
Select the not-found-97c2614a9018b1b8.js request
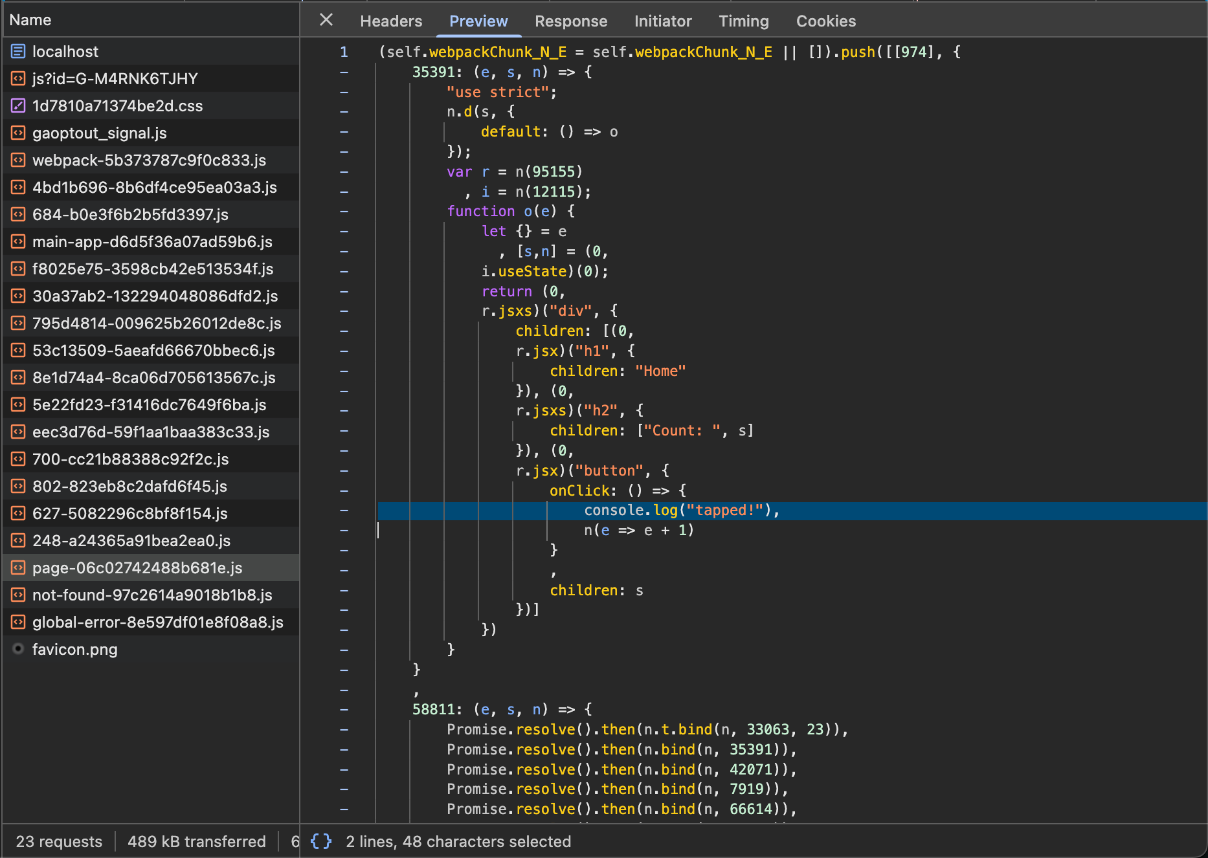(152, 595)
